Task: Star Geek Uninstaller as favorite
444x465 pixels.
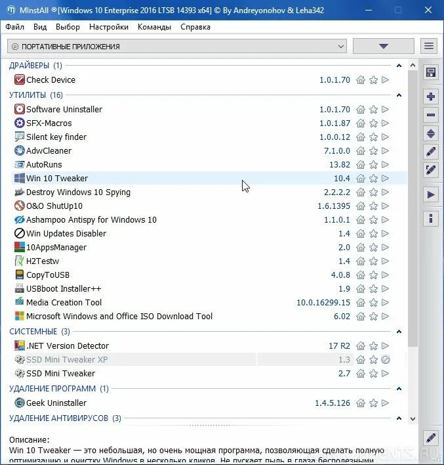Action: pos(374,403)
